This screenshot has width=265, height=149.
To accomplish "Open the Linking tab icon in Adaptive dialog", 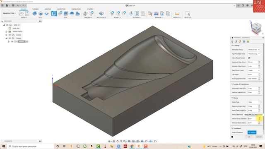I will coord(248,41).
